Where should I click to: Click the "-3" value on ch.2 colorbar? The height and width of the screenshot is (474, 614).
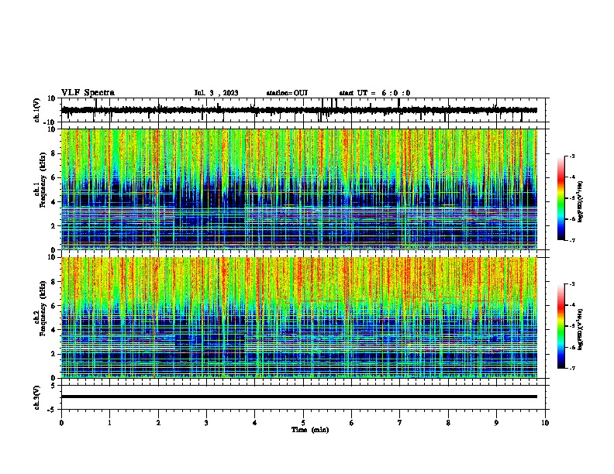click(x=571, y=284)
